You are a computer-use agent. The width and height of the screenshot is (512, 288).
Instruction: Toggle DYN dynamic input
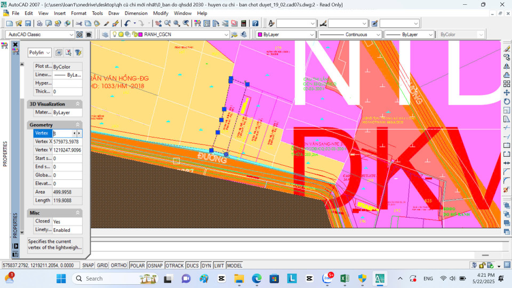click(206, 266)
